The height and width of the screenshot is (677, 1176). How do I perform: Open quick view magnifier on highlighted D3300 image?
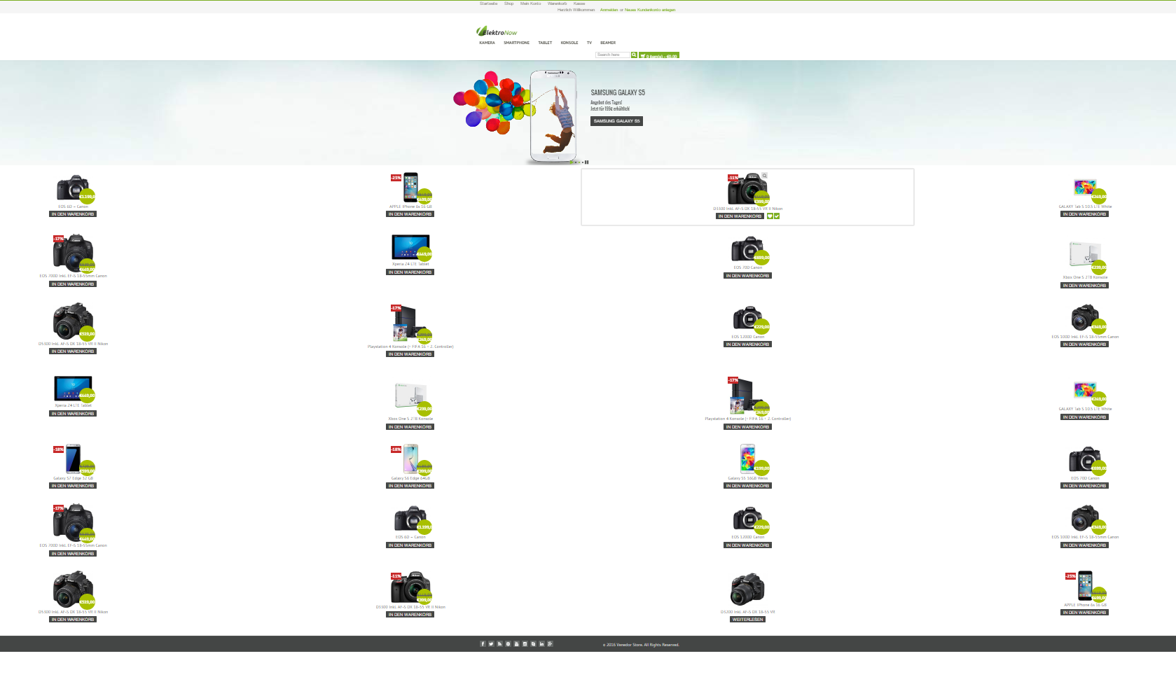tap(765, 176)
